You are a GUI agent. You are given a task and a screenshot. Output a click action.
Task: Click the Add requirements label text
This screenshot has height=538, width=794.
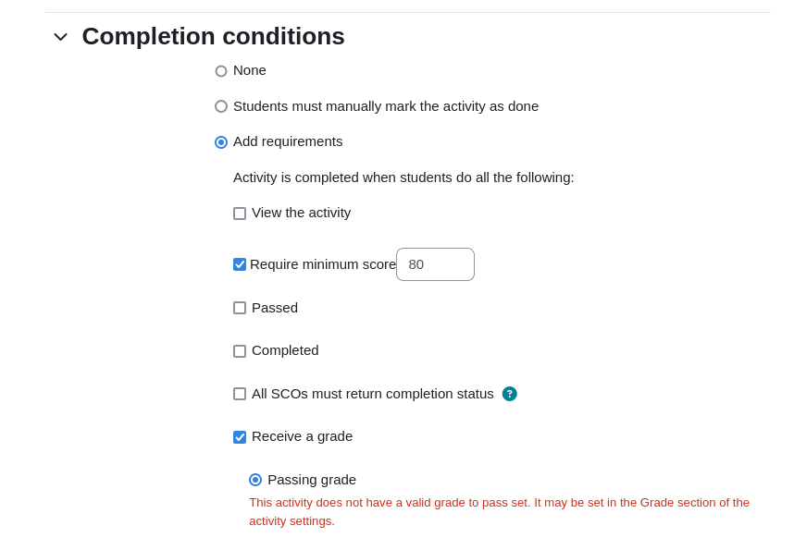(288, 141)
